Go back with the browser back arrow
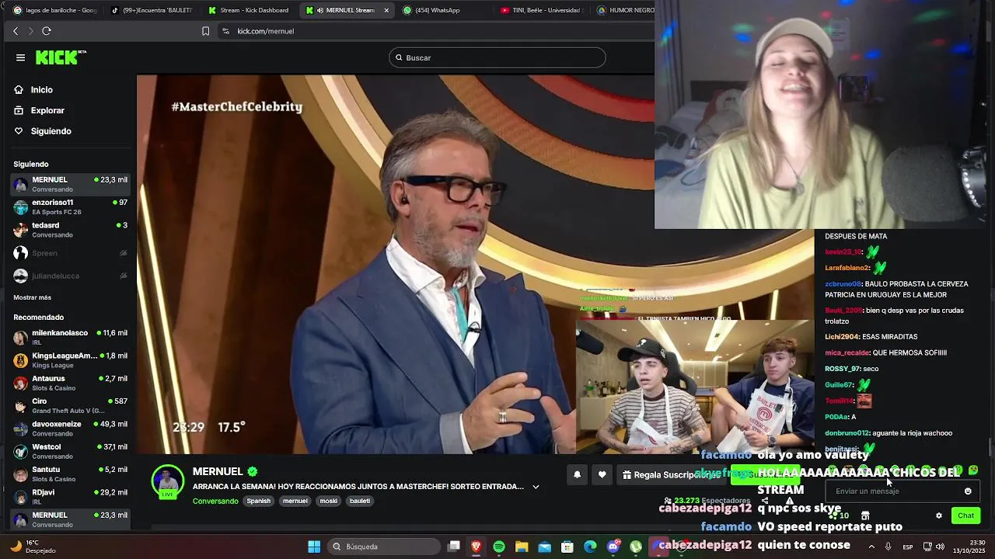Viewport: 995px width, 559px height. tap(16, 31)
